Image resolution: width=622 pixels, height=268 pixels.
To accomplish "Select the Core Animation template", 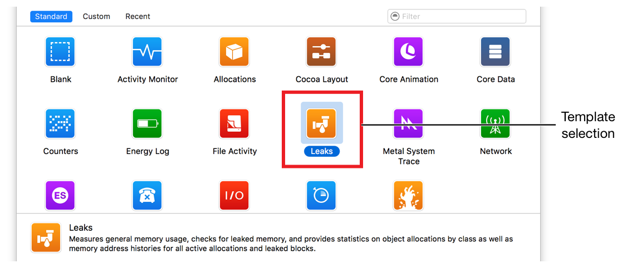I will point(408,52).
